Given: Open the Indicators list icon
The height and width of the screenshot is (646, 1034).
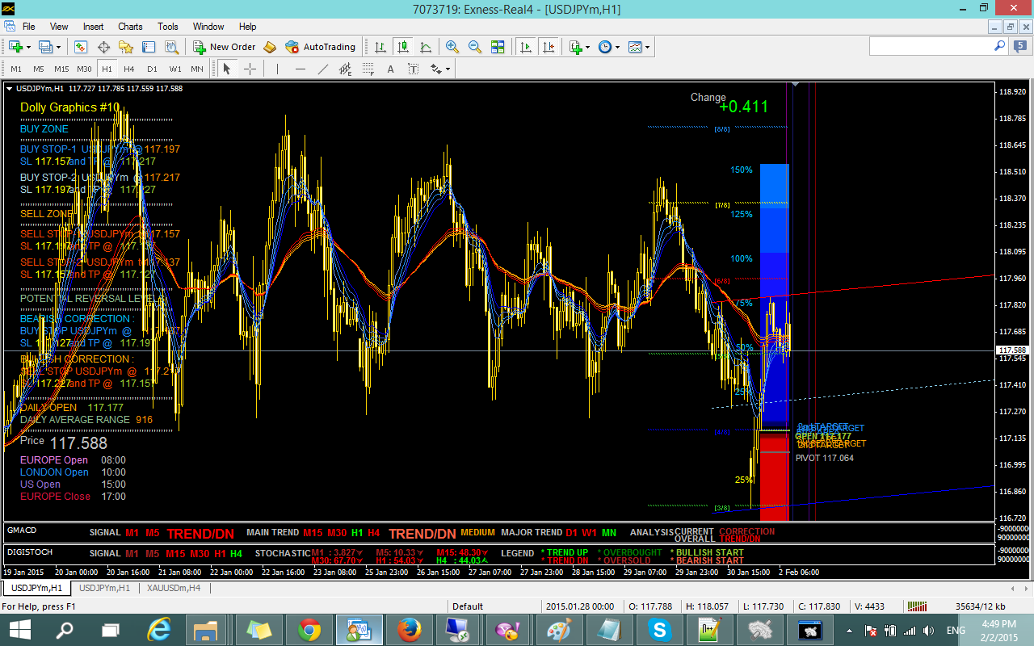Looking at the screenshot, I should 576,47.
